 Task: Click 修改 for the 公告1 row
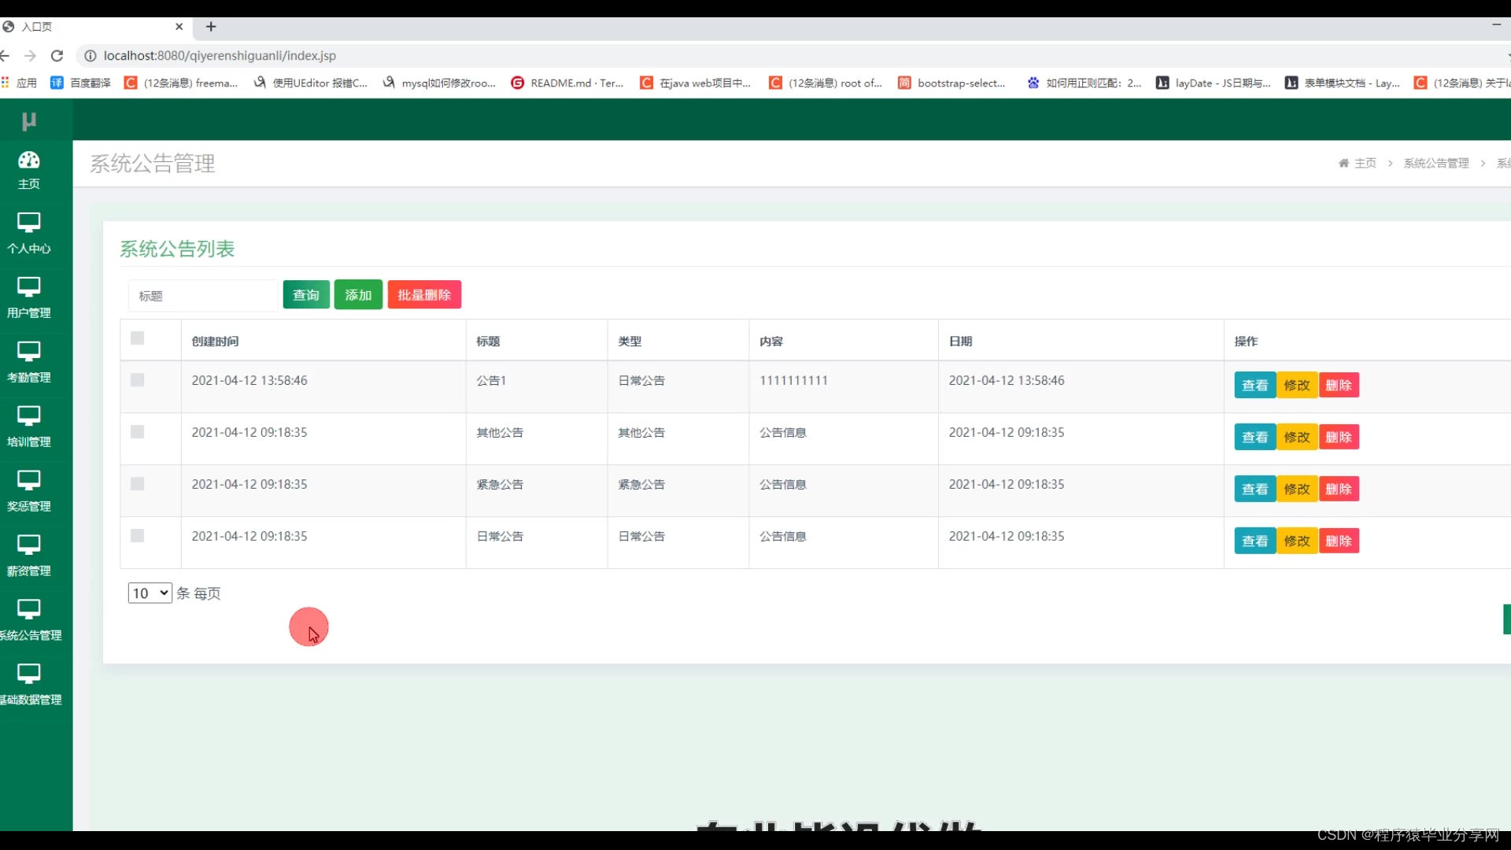(1297, 386)
